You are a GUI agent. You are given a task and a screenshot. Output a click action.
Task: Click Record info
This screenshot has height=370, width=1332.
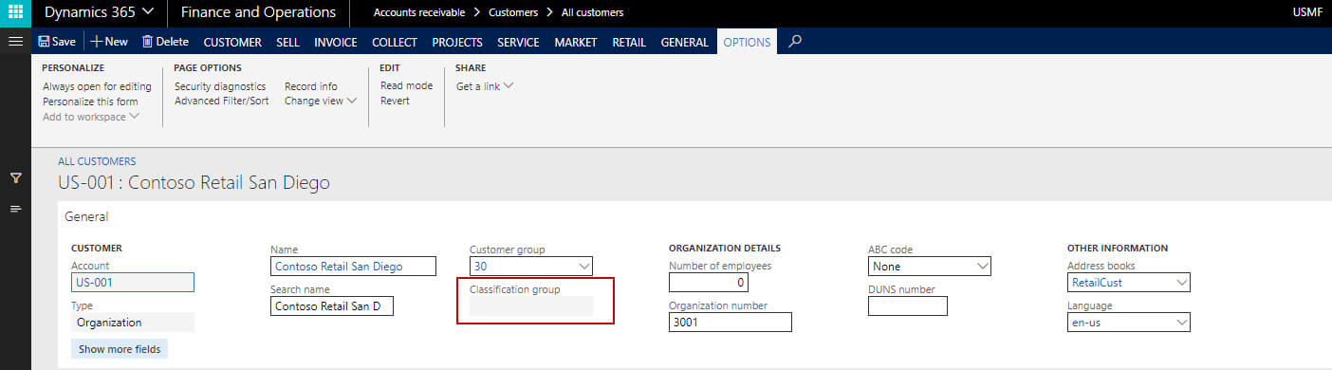point(310,86)
